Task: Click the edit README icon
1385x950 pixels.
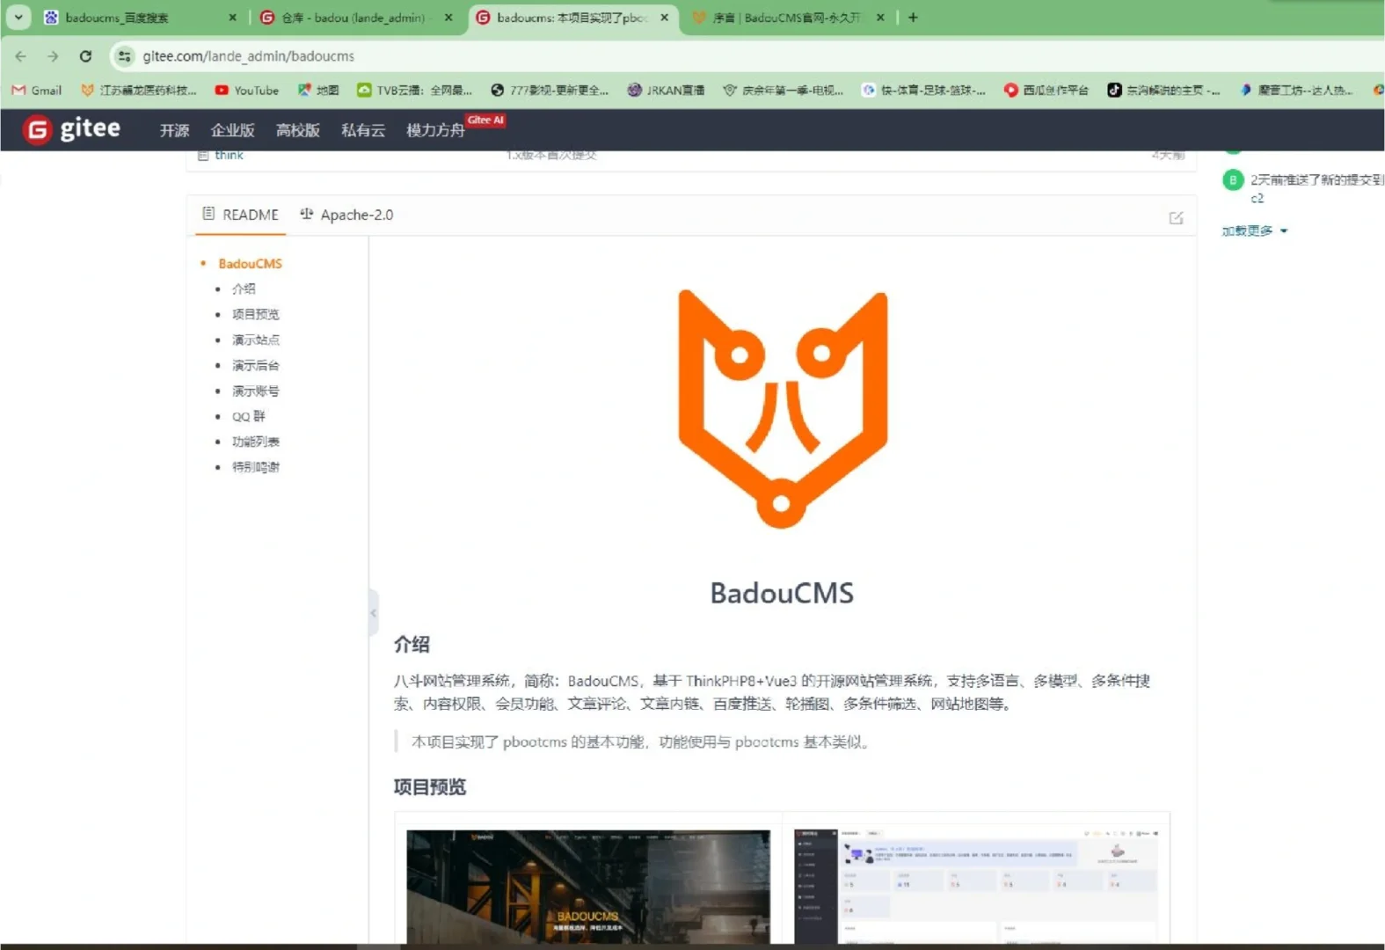Action: [1176, 217]
